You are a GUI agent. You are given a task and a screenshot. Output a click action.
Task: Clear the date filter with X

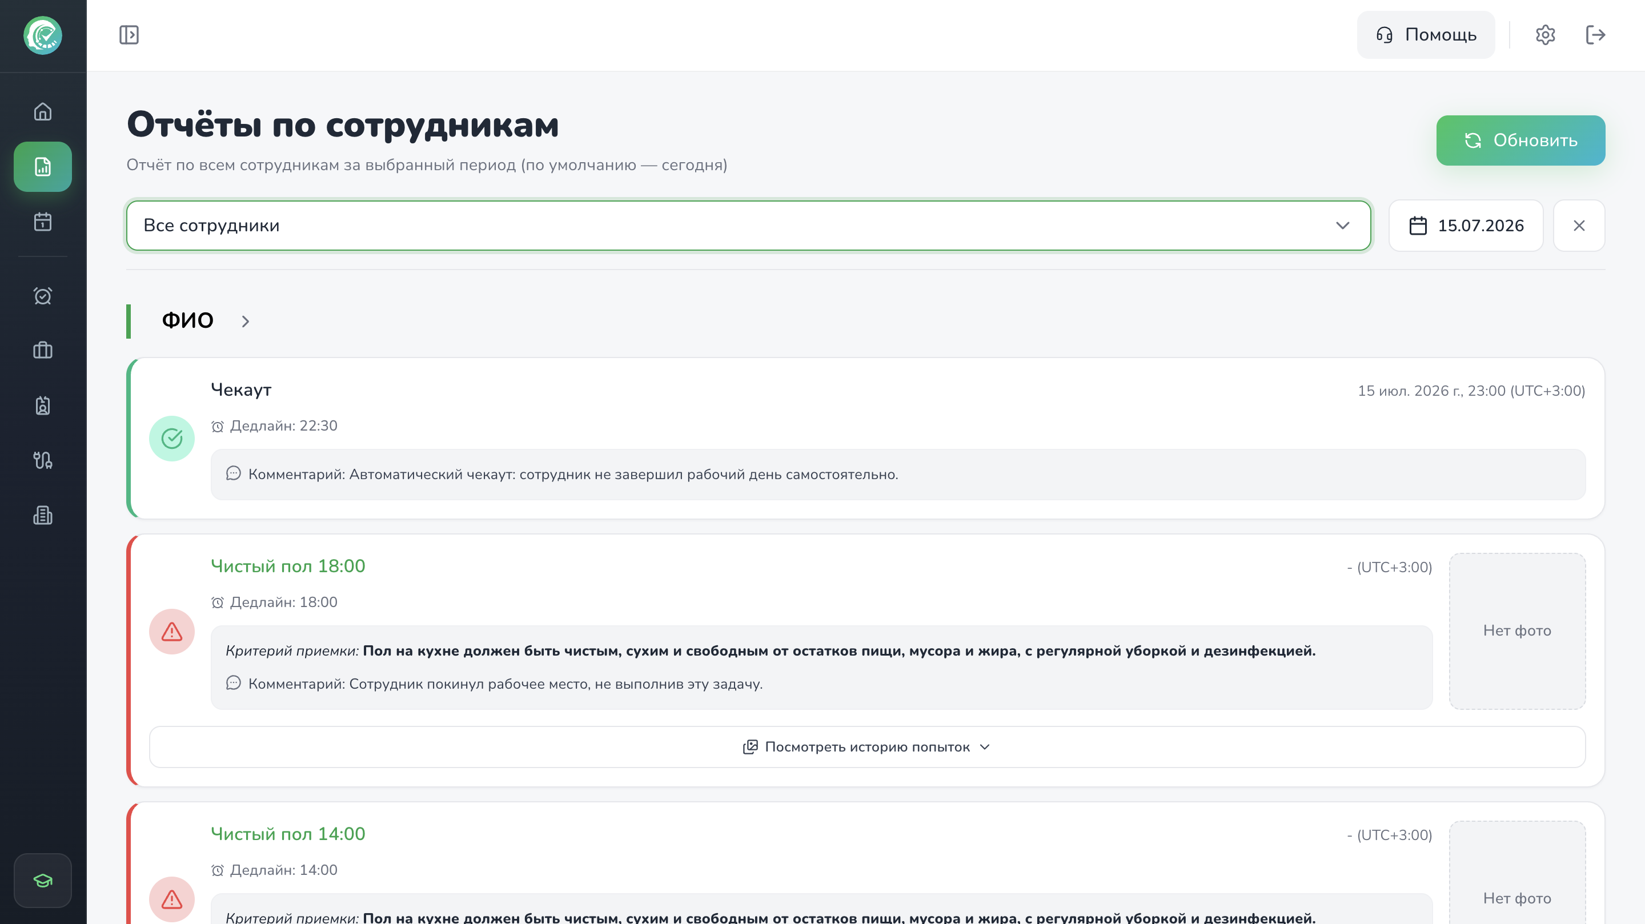pos(1579,226)
